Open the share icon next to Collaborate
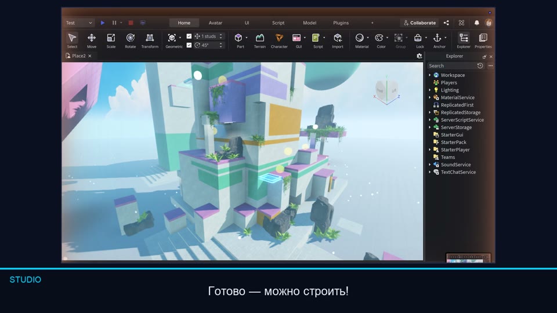Screen dimensions: 557x313 click(x=446, y=23)
